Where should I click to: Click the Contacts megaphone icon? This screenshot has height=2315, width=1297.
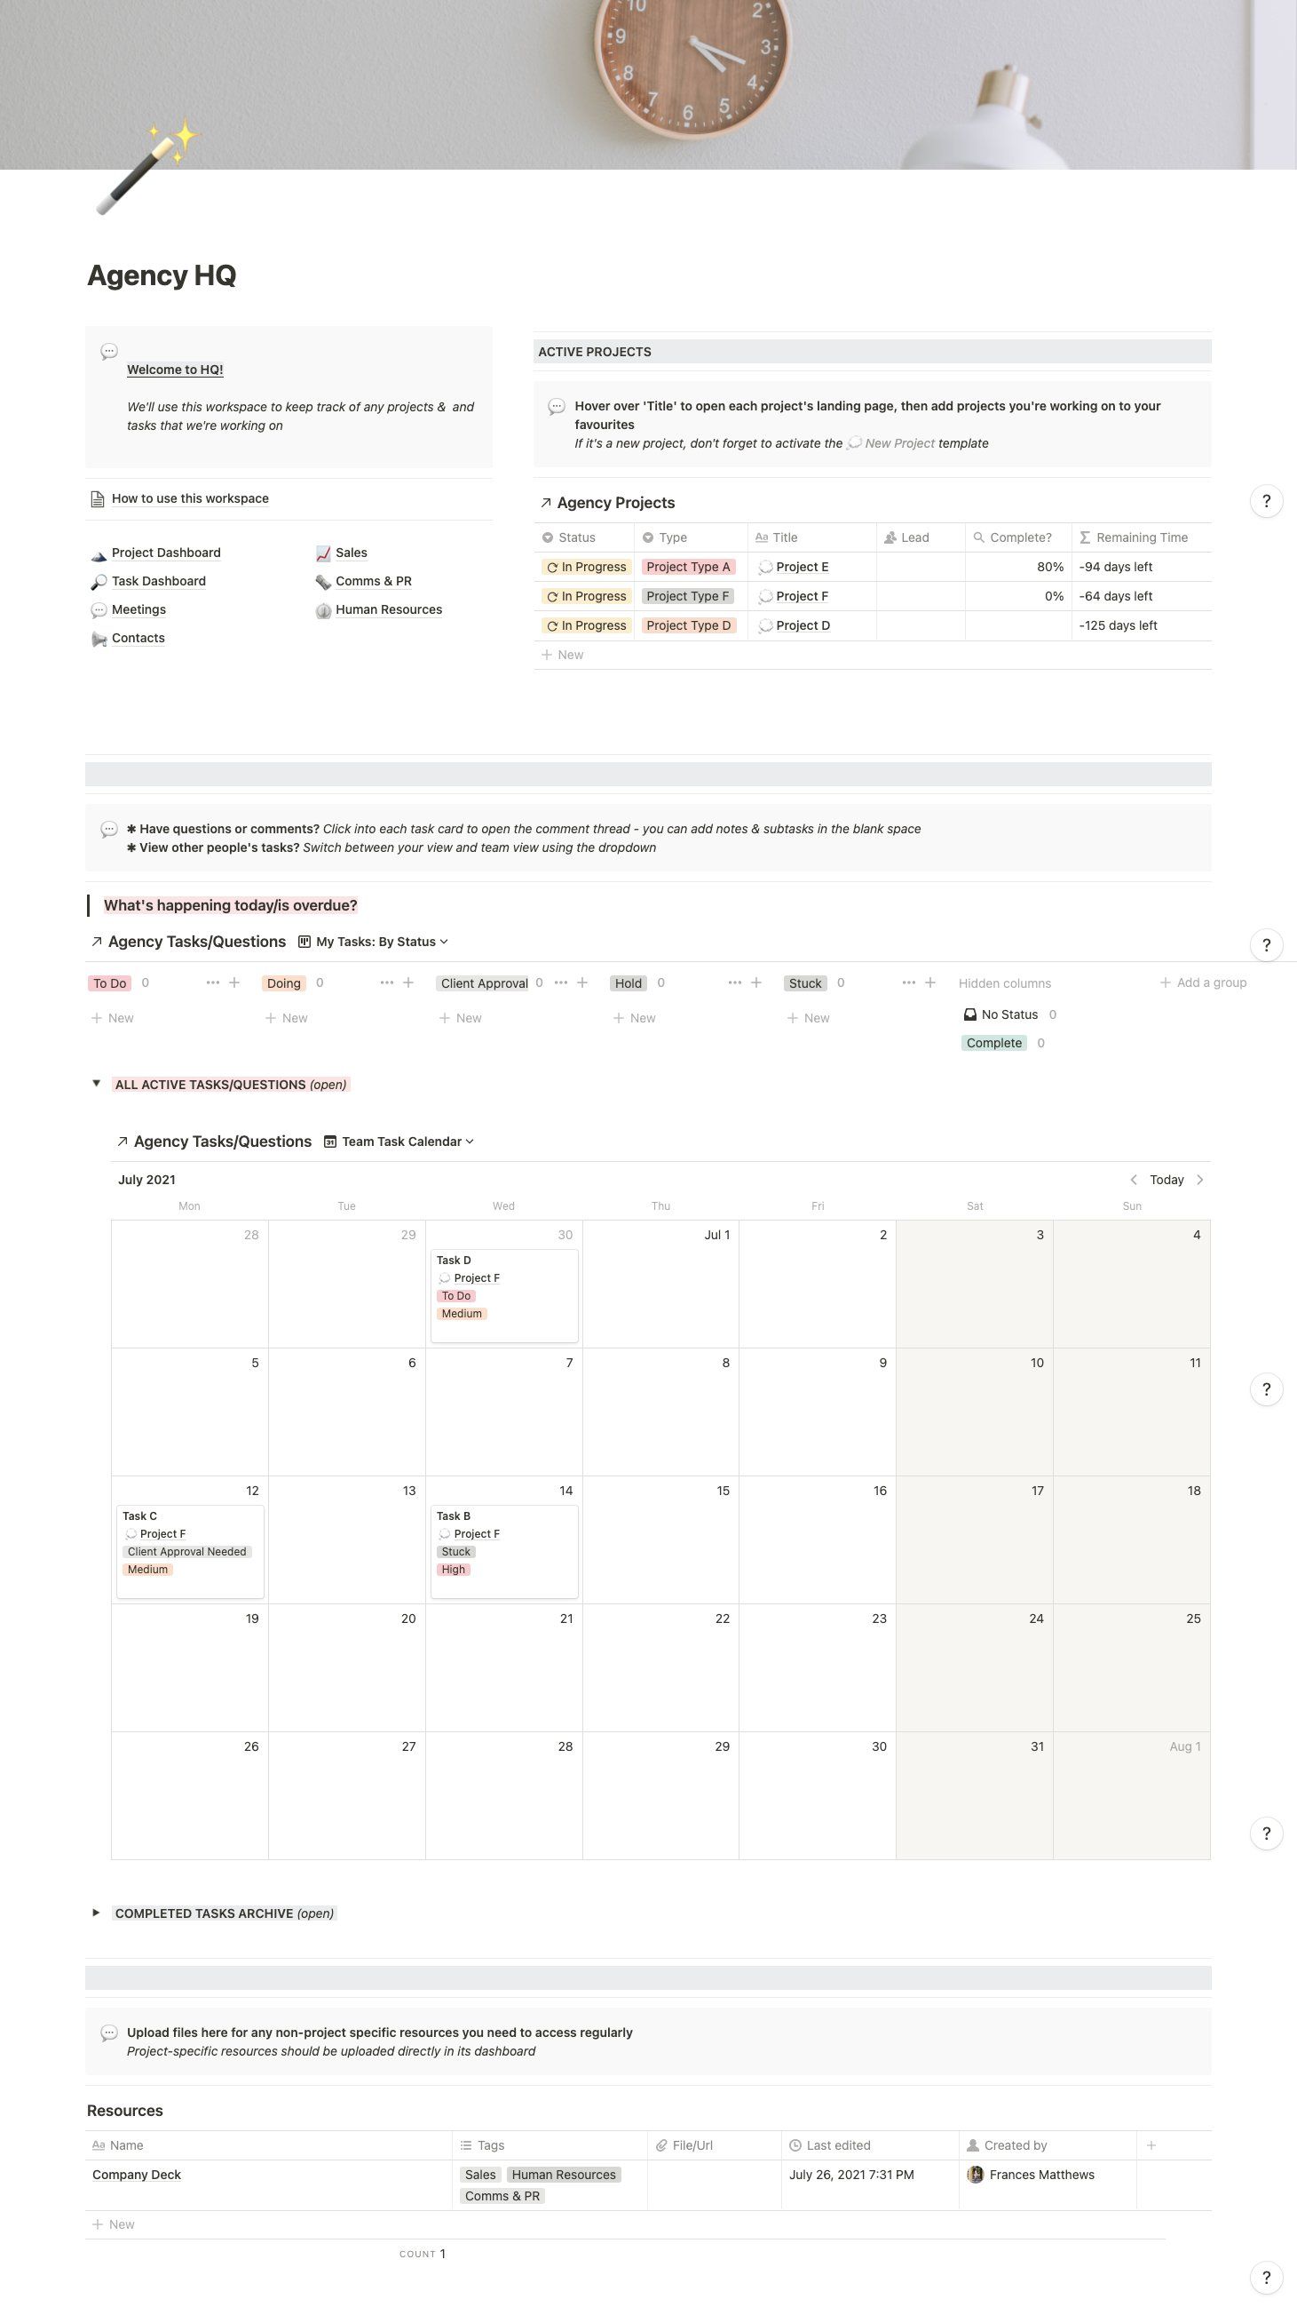[x=99, y=639]
